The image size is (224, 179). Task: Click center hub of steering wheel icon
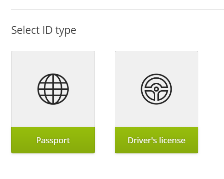(156, 89)
